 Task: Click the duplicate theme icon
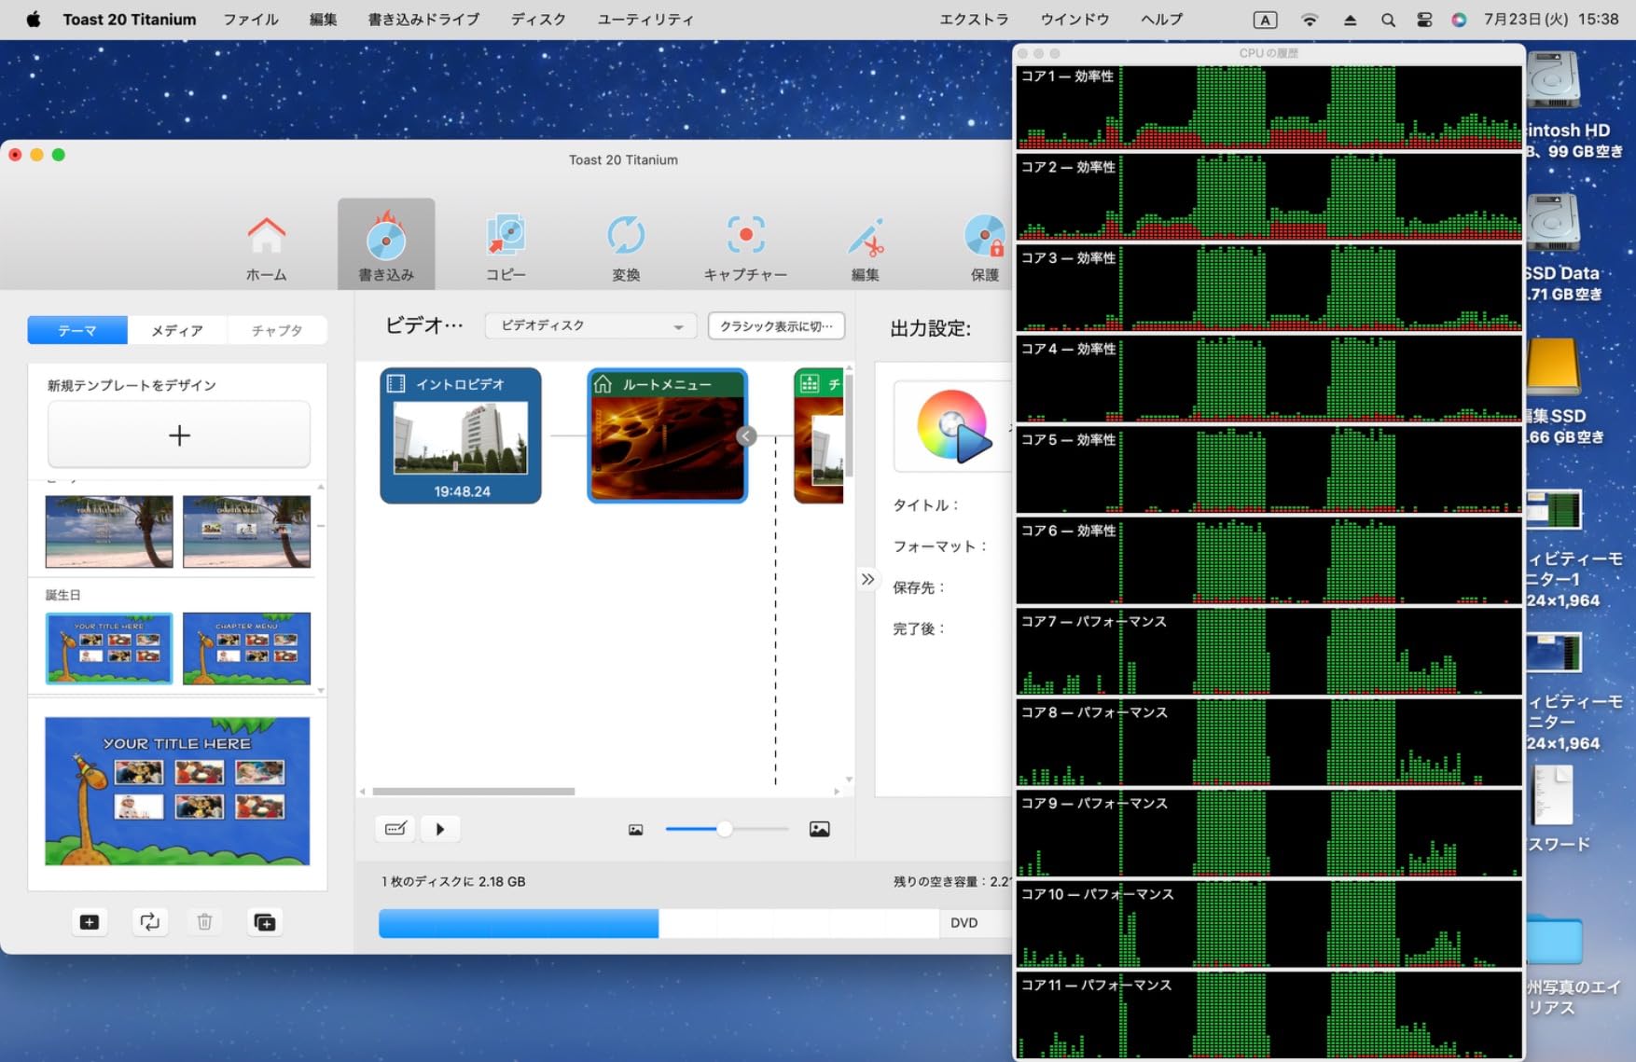[264, 921]
